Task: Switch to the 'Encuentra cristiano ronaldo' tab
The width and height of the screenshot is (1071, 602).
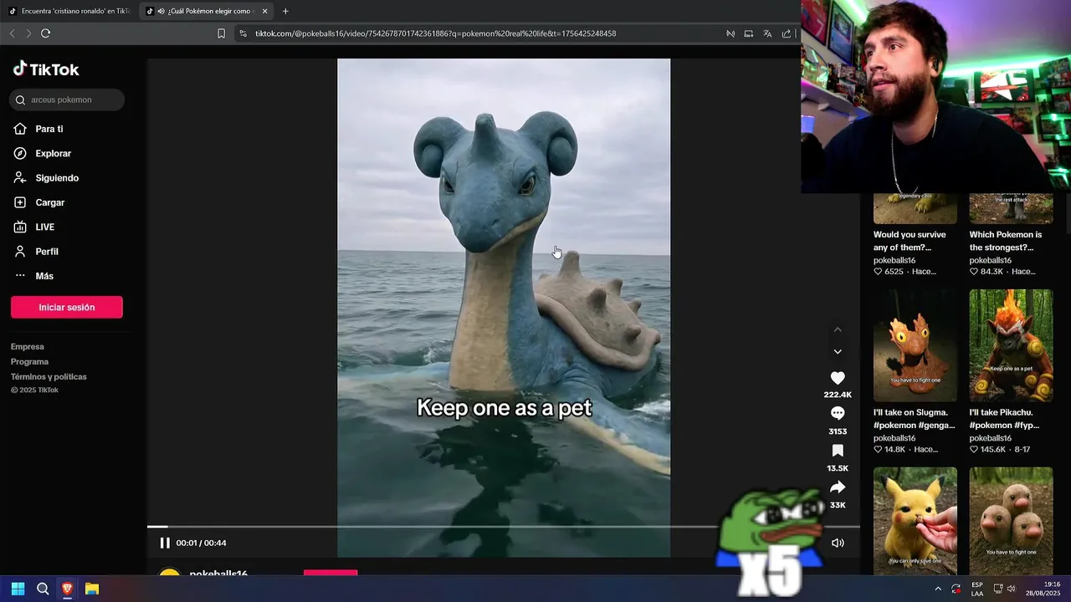Action: coord(69,11)
